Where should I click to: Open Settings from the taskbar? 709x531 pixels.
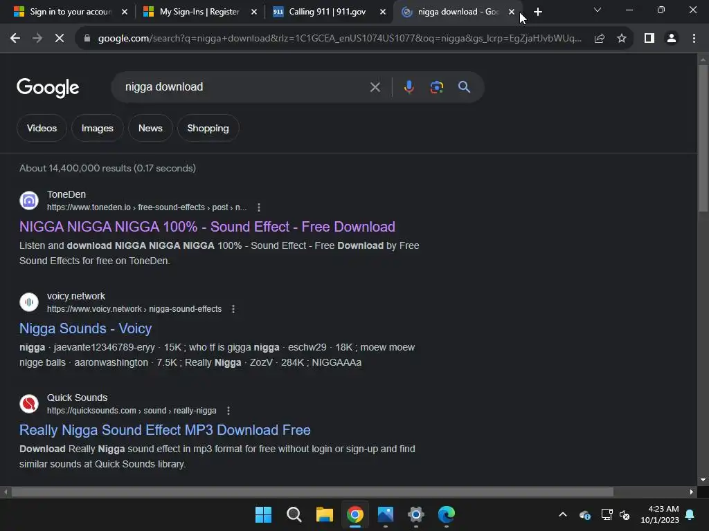coord(415,514)
